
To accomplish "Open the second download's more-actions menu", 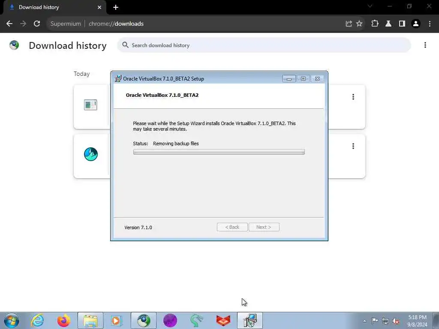I will point(353,146).
